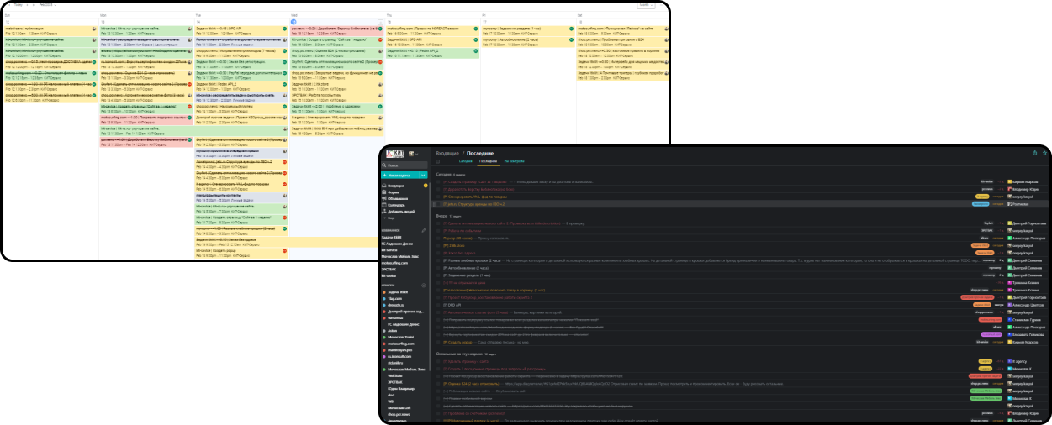Click the pencil edit icon beside Избранное
This screenshot has height=425, width=1052.
click(423, 229)
